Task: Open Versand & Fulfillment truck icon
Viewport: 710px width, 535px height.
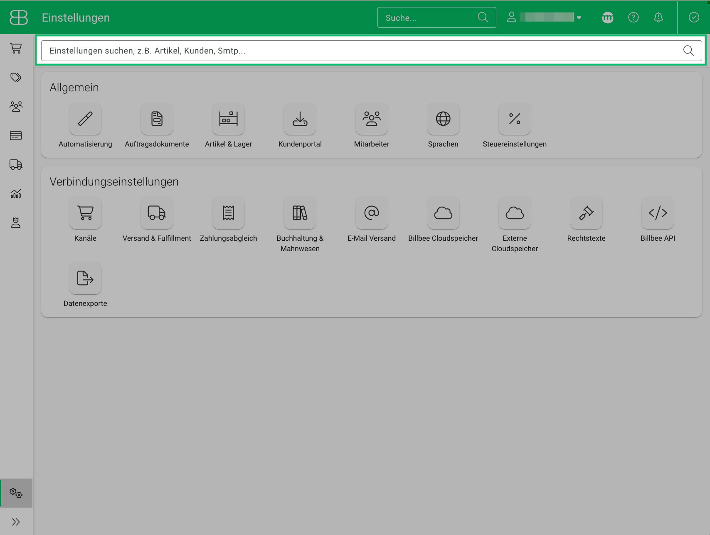Action: tap(157, 213)
